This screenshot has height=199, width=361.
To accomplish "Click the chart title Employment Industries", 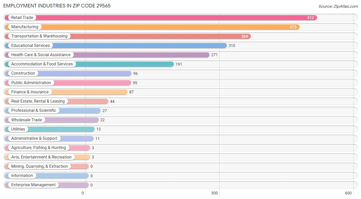I will pyautogui.click(x=57, y=6).
